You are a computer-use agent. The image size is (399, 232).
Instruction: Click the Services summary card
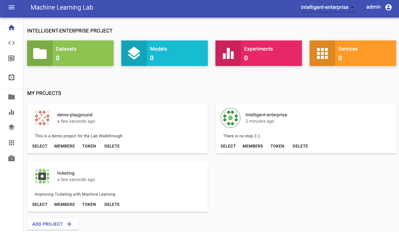[353, 53]
